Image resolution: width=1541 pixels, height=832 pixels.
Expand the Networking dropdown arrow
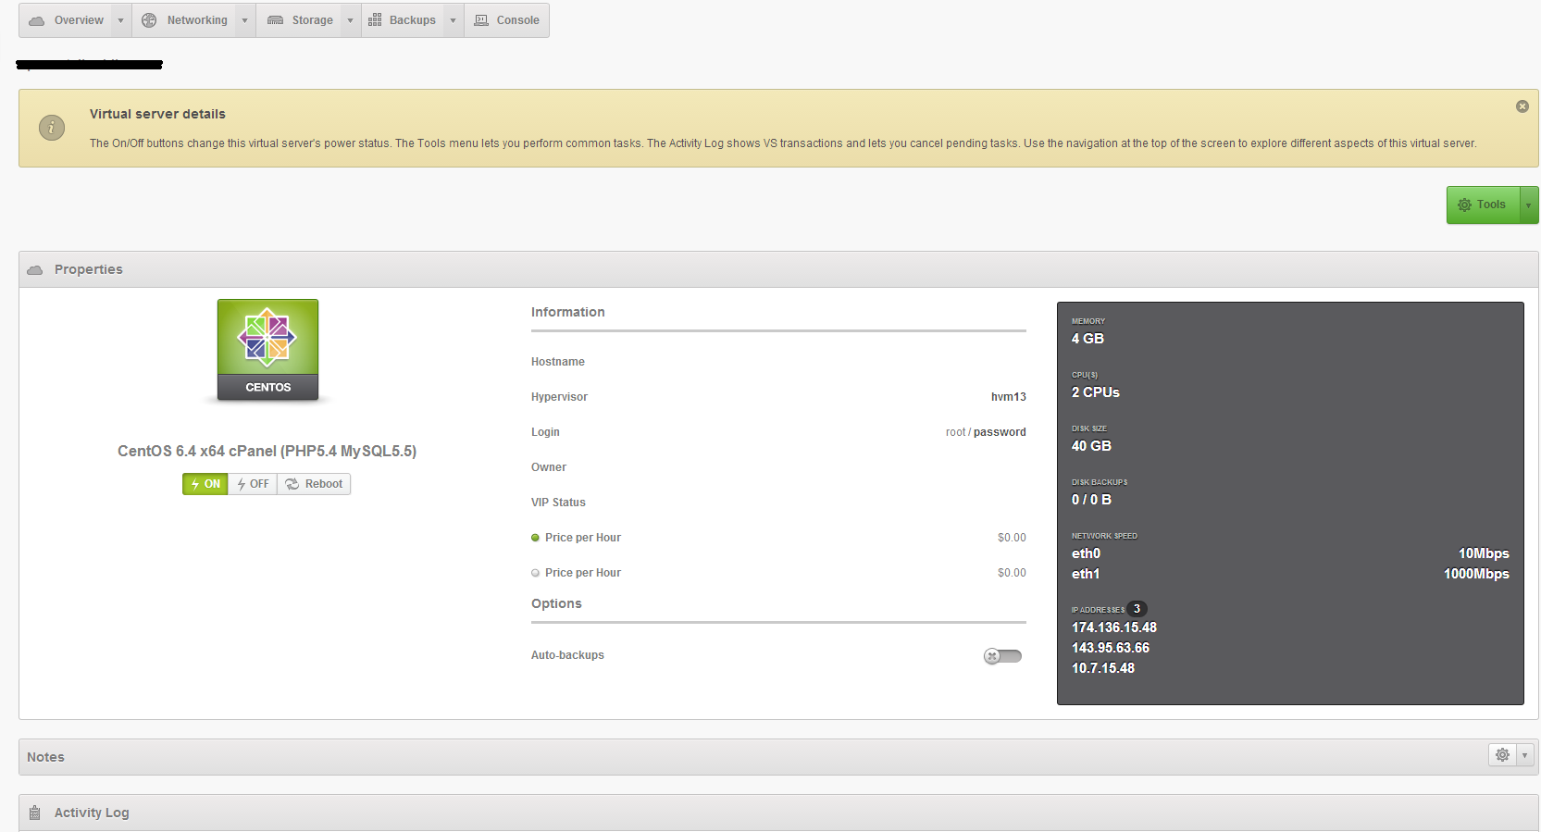(245, 20)
